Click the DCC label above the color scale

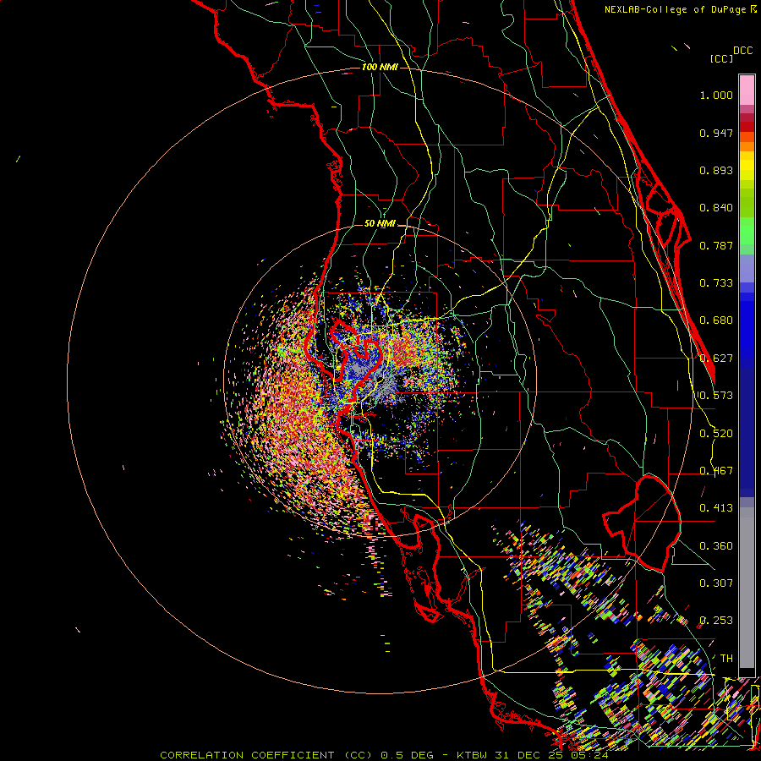pos(742,51)
